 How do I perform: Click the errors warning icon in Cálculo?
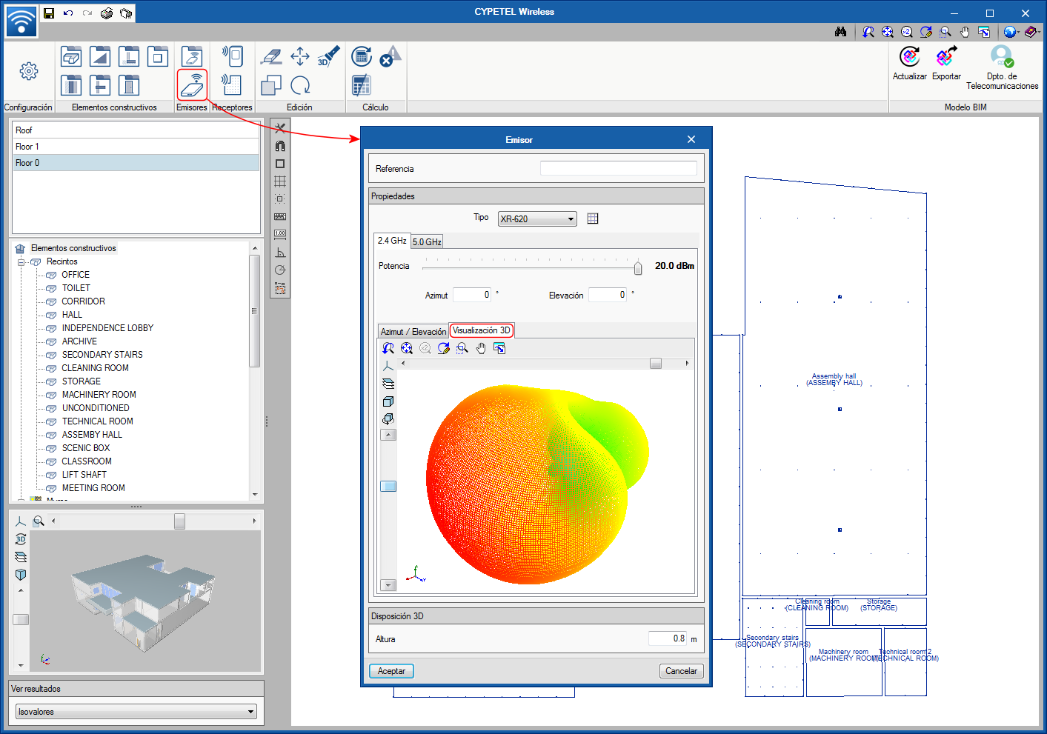(390, 56)
